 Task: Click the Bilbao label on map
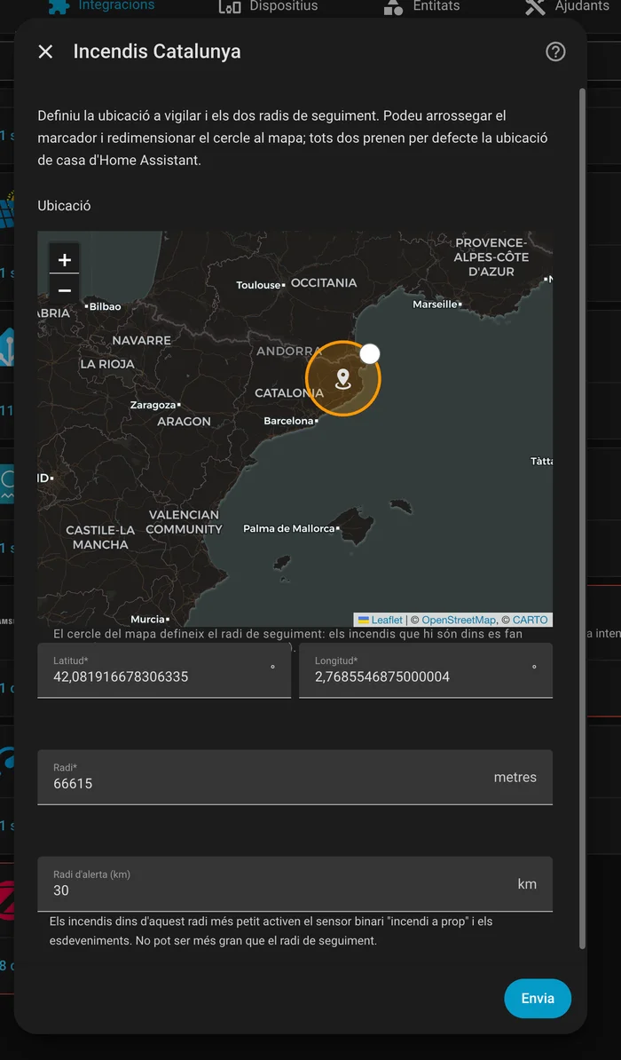pos(106,306)
